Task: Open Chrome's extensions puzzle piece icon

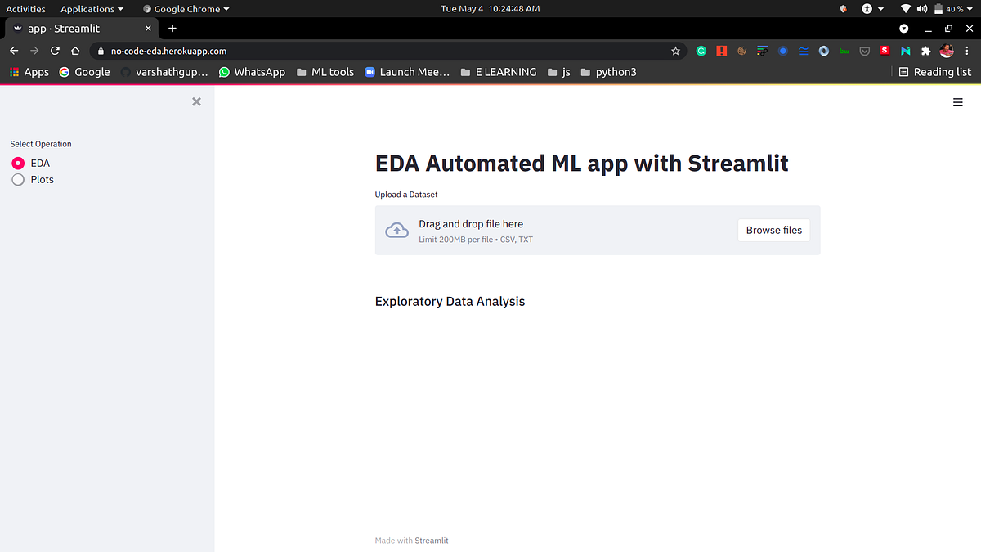Action: click(x=925, y=50)
